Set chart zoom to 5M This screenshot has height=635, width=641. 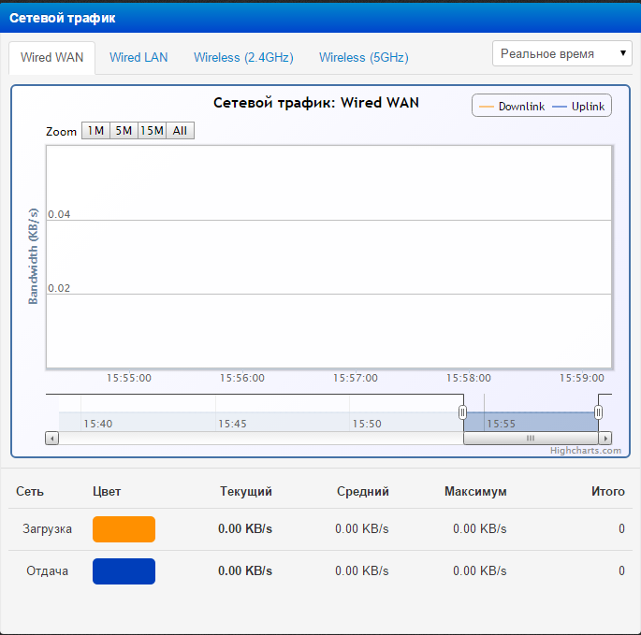(x=124, y=131)
